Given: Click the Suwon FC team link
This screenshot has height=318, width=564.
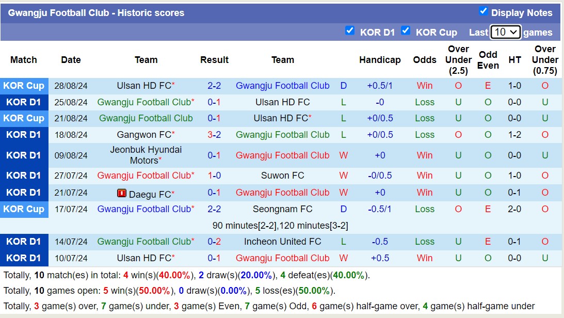Looking at the screenshot, I should 282,176.
